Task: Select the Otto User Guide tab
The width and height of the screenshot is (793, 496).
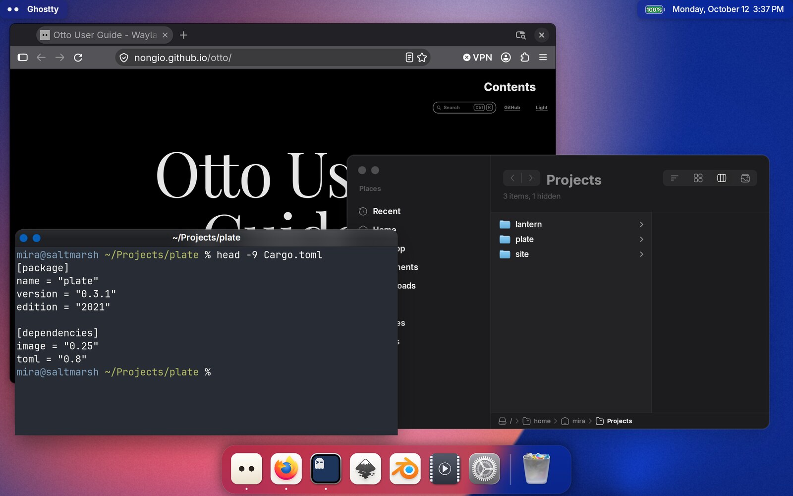Action: click(x=105, y=35)
